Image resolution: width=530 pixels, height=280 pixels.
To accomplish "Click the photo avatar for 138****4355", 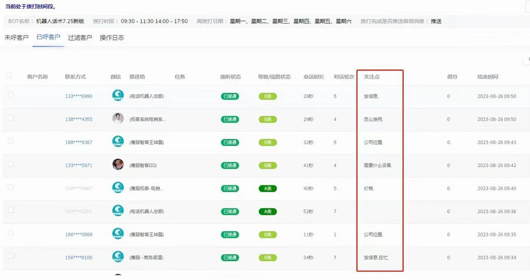I will [x=118, y=119].
